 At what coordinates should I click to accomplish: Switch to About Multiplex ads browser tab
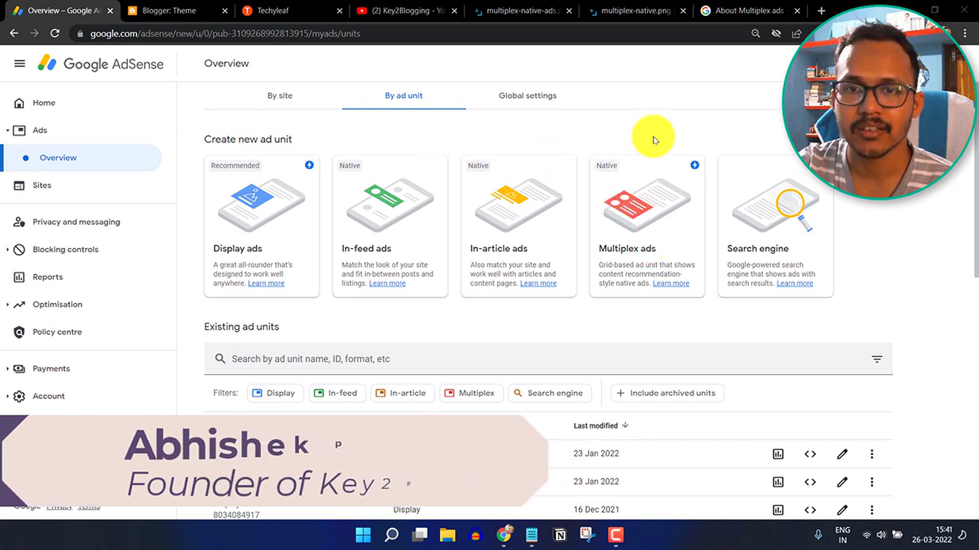750,11
